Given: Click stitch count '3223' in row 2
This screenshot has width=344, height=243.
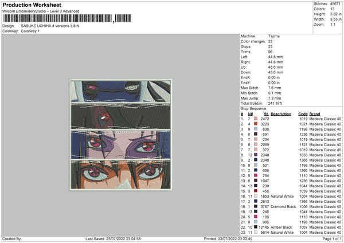Looking at the screenshot, I should click(264, 124).
